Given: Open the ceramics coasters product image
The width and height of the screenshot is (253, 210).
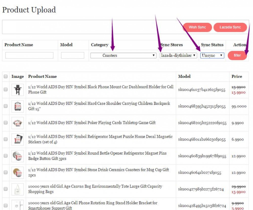Looking at the screenshot, I should tap(18, 173).
